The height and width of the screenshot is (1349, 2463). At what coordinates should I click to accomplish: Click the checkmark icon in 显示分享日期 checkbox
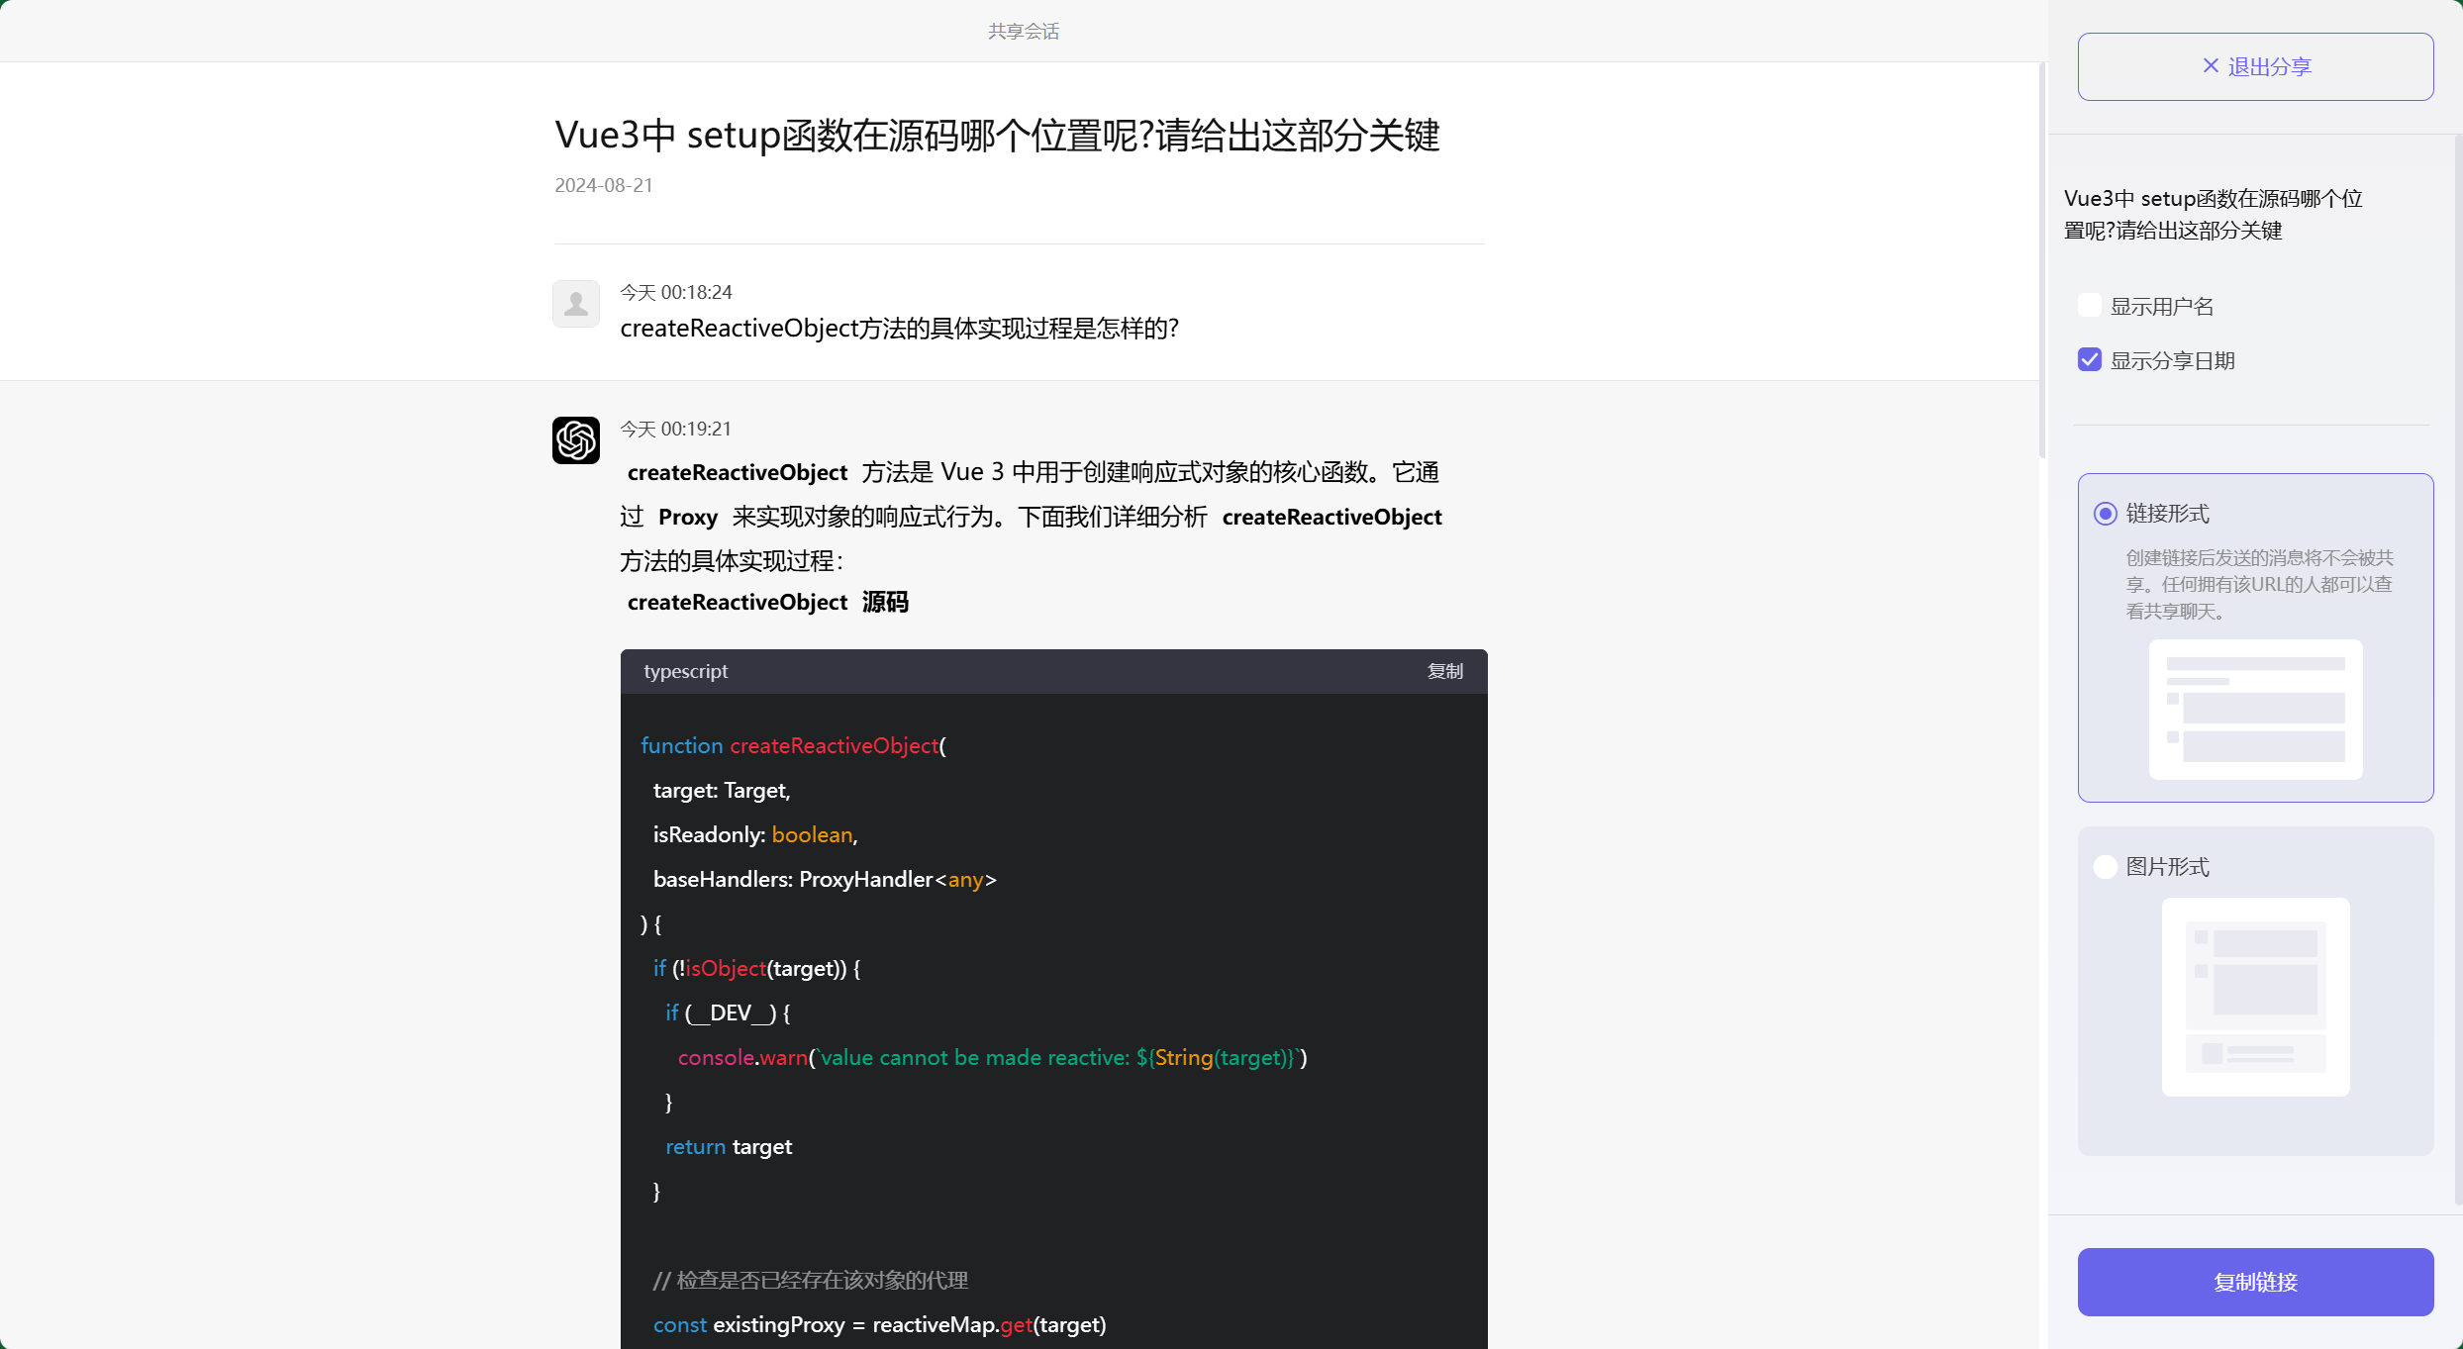click(x=2089, y=359)
